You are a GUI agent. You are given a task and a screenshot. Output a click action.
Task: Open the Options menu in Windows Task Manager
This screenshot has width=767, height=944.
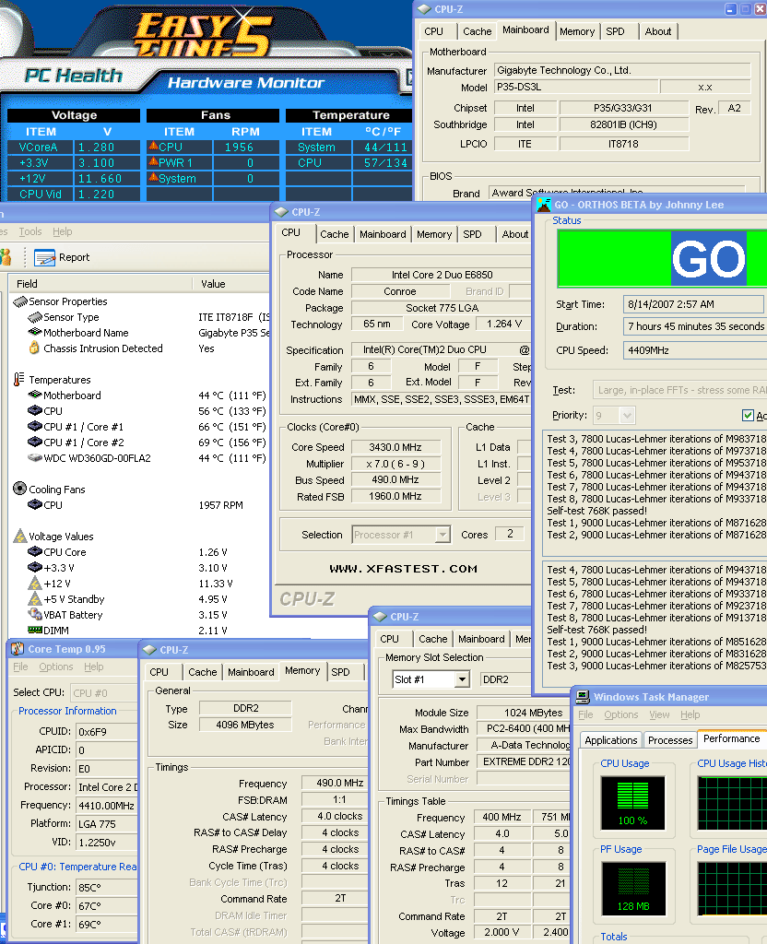tap(620, 714)
